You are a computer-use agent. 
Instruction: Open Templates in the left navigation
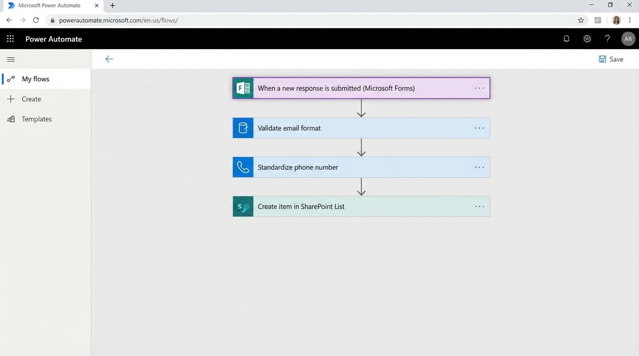36,119
